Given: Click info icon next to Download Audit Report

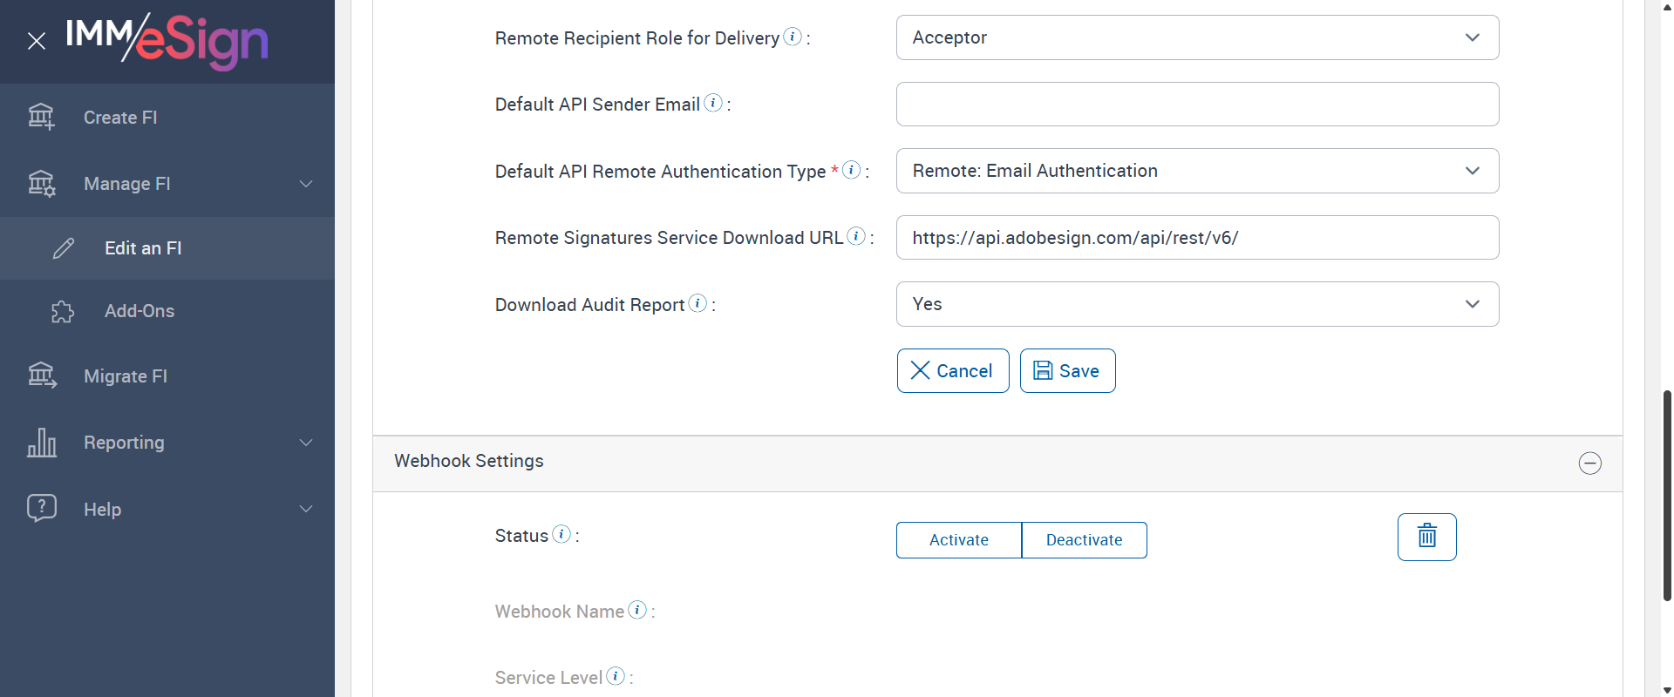Looking at the screenshot, I should click(697, 303).
